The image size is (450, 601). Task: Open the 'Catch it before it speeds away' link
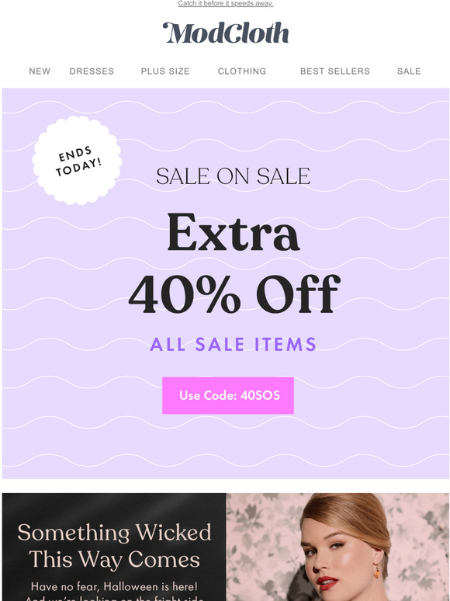pyautogui.click(x=225, y=3)
